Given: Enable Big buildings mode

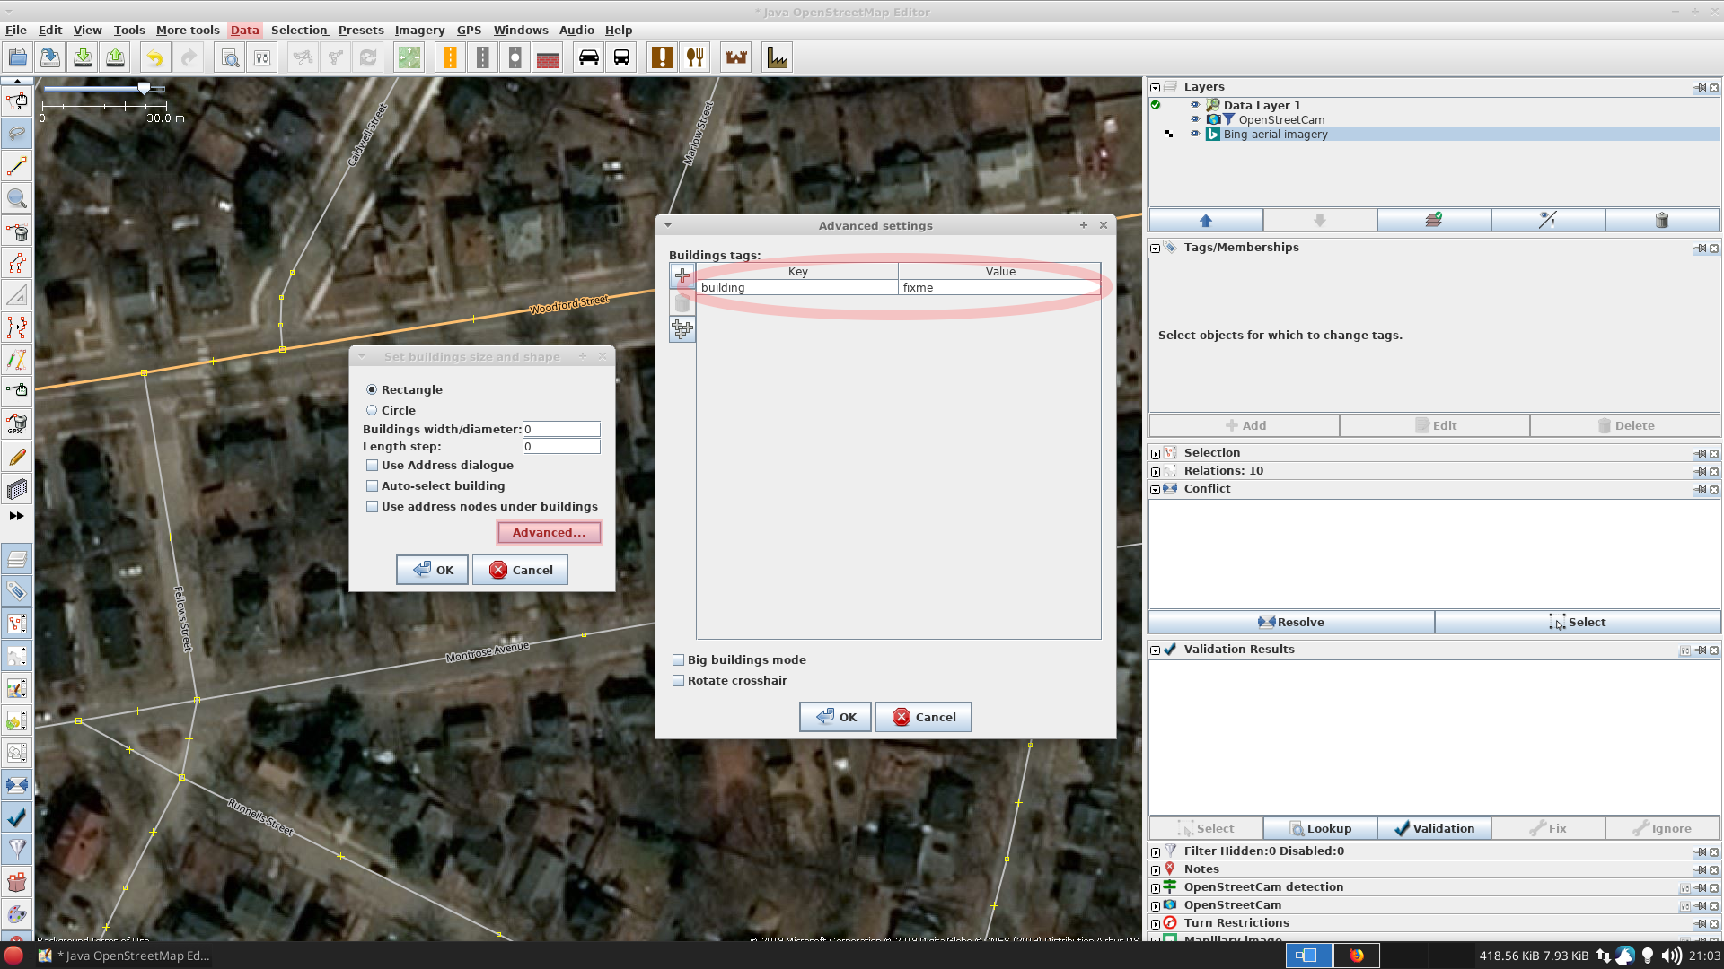Looking at the screenshot, I should (x=679, y=659).
